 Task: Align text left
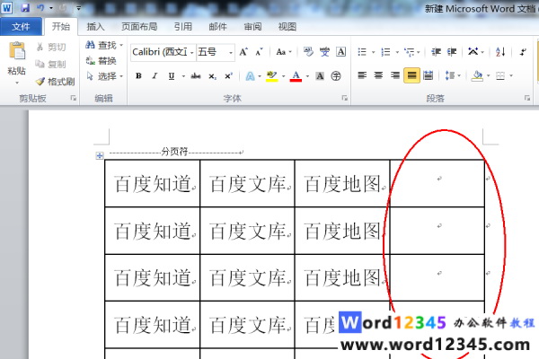[x=362, y=75]
